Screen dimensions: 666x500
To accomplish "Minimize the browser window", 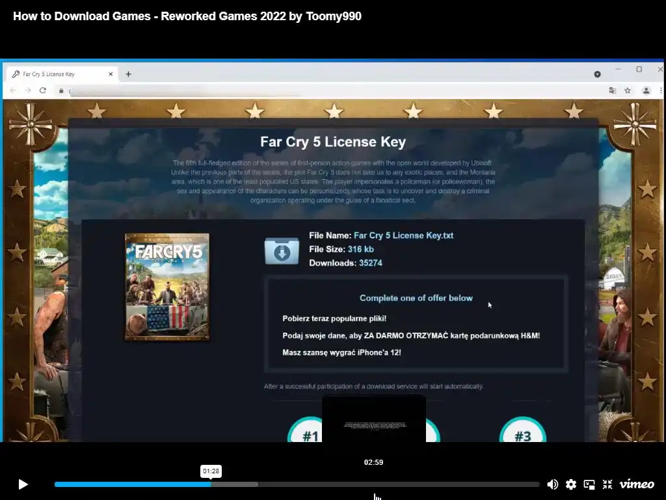I will coord(618,69).
